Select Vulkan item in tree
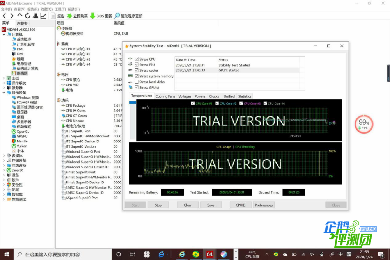 tap(19, 146)
